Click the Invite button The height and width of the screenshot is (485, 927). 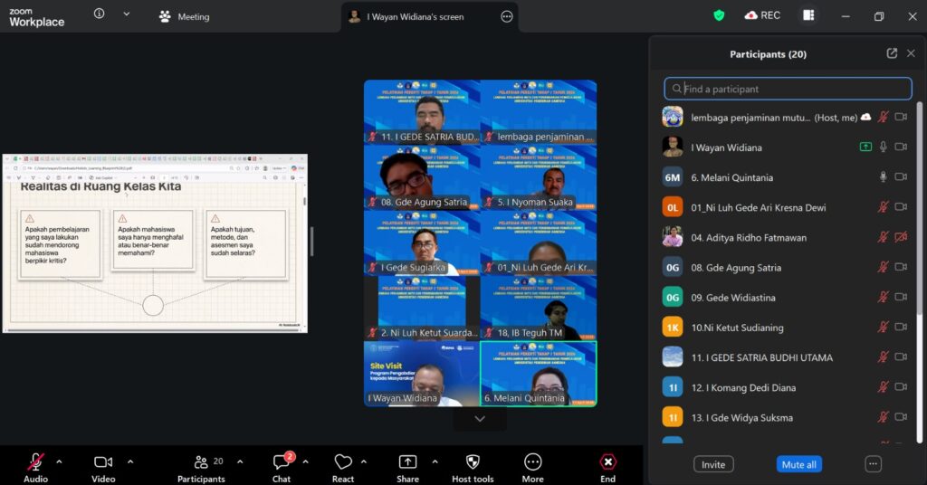coord(713,464)
